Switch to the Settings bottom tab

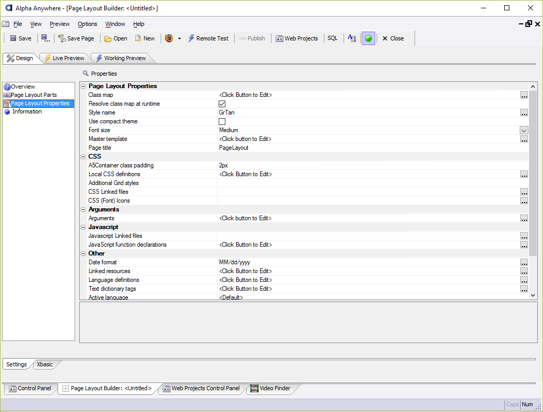point(16,364)
